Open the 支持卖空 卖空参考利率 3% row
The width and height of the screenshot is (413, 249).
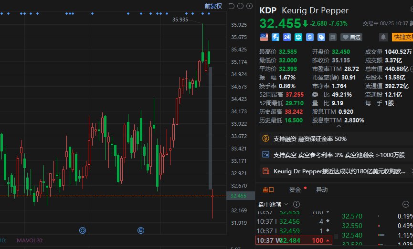[x=336, y=155]
